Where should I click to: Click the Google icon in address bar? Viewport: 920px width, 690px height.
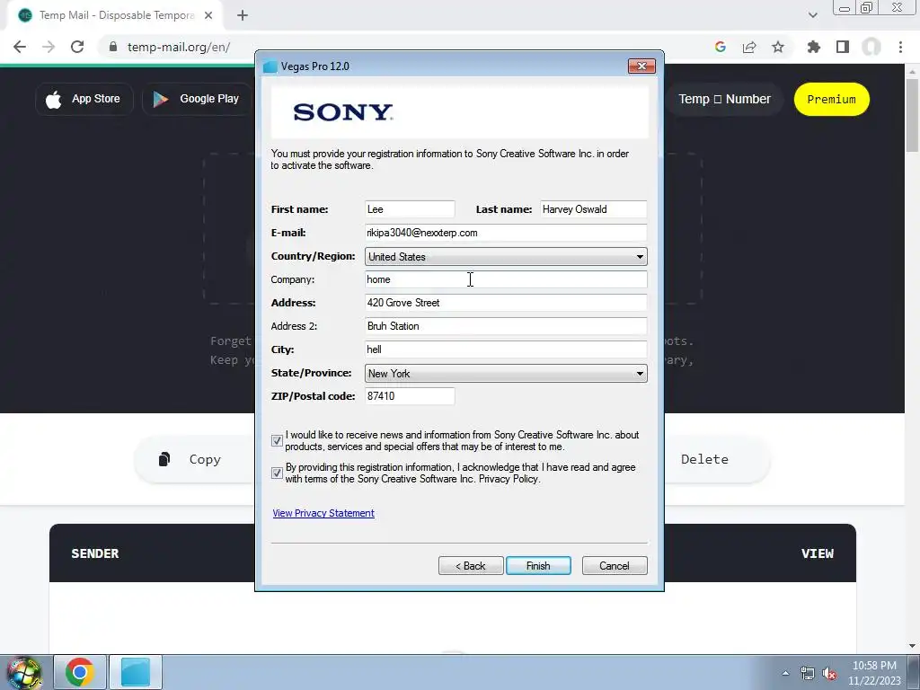pos(721,47)
